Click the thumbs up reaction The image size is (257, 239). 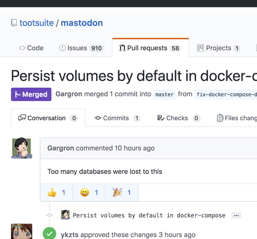[x=57, y=192]
